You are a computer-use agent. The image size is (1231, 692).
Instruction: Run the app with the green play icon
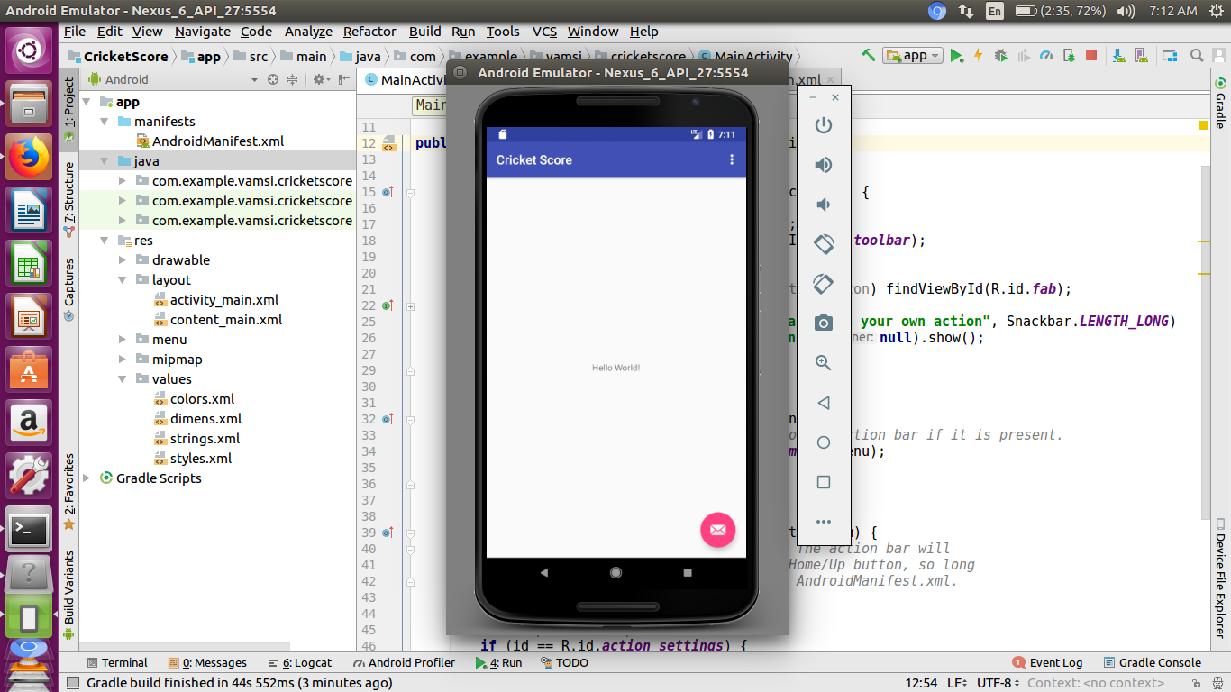click(x=956, y=56)
